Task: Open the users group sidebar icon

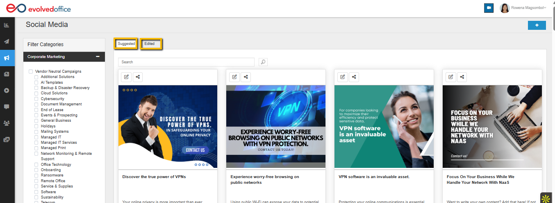Action: 7,123
